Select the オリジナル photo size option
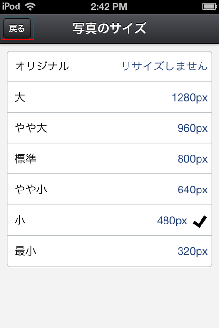The height and width of the screenshot is (328, 219). pos(109,67)
